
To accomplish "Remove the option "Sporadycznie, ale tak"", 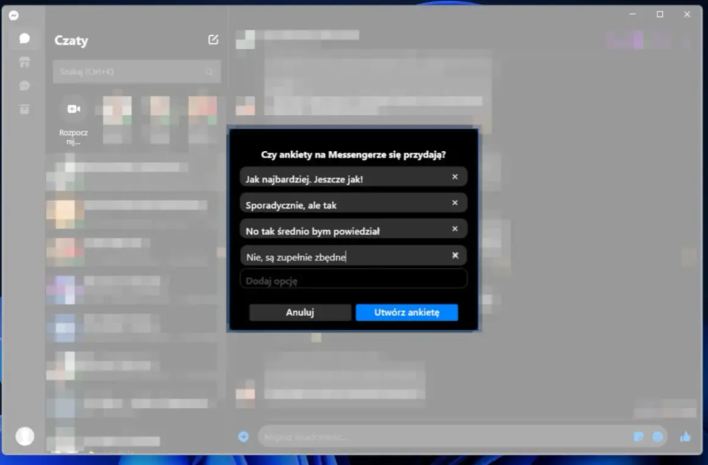I will (x=455, y=203).
